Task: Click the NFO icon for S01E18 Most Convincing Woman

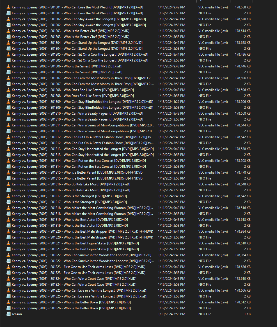Action: [x=8, y=214]
